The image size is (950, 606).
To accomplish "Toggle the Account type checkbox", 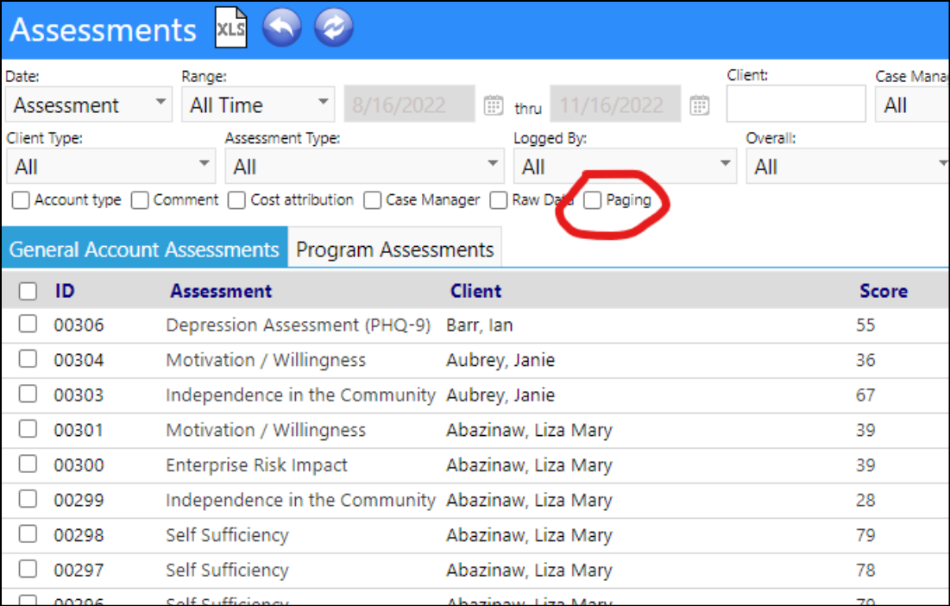I will [21, 200].
